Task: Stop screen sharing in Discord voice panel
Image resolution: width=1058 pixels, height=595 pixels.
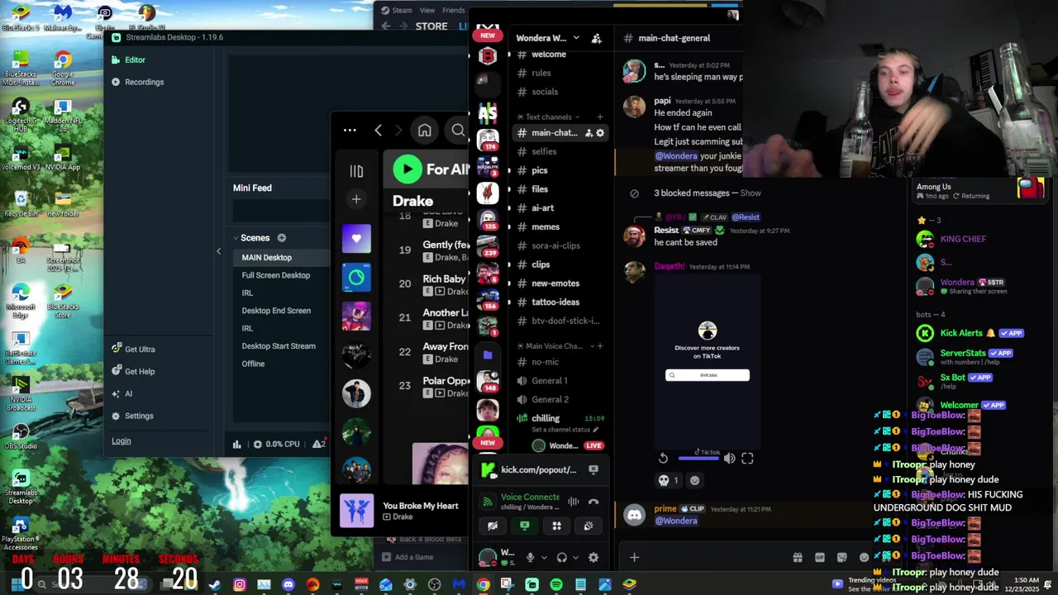Action: click(525, 526)
